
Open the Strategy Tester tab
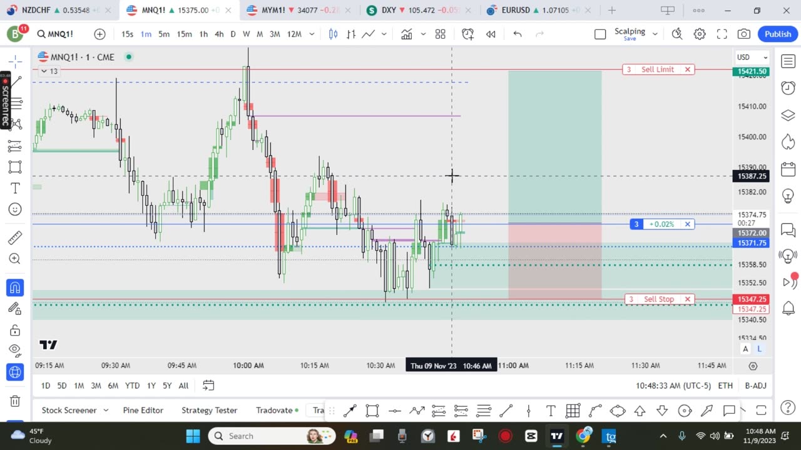point(209,411)
